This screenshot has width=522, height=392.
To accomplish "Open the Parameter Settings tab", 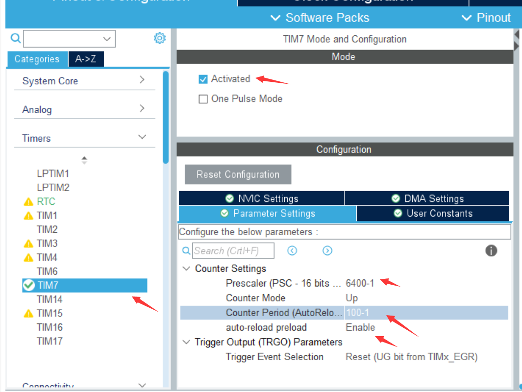I will click(267, 213).
